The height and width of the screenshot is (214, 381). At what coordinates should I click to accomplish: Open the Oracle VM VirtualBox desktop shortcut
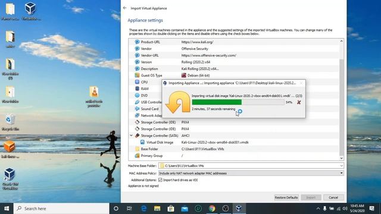coord(10,178)
